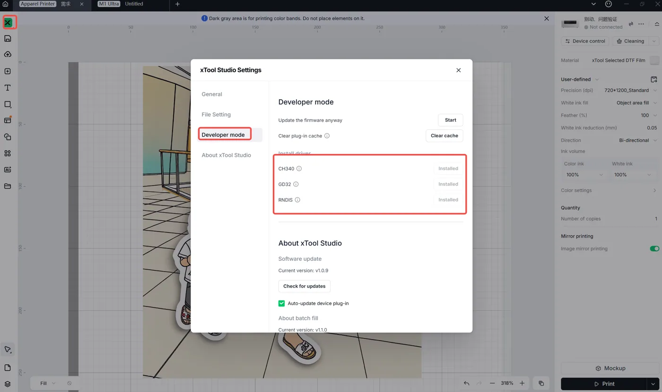Click the Save project icon
Viewport: 662px width, 392px height.
[8, 38]
